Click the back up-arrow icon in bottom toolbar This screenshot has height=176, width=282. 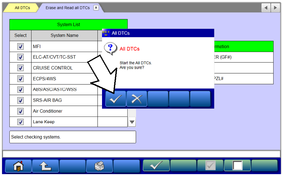(x=45, y=165)
